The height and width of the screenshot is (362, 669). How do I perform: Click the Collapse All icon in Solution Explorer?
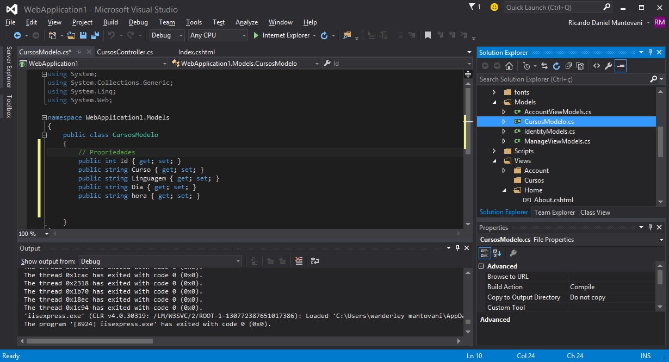[568, 66]
